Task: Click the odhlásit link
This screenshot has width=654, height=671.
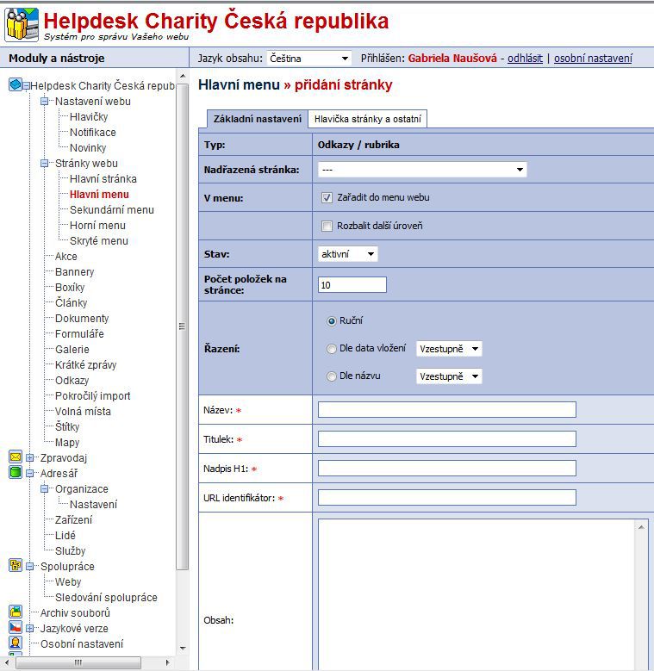Action: (x=525, y=59)
